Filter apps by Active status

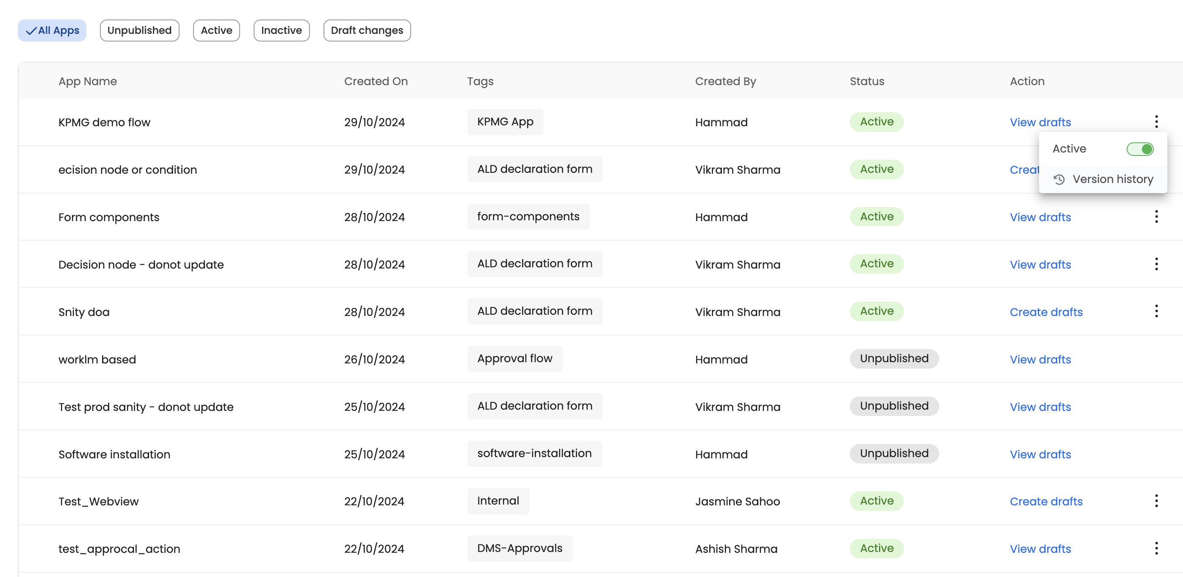[x=216, y=31]
